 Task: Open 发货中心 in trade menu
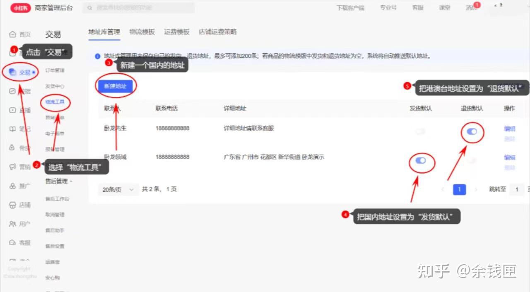(55, 86)
